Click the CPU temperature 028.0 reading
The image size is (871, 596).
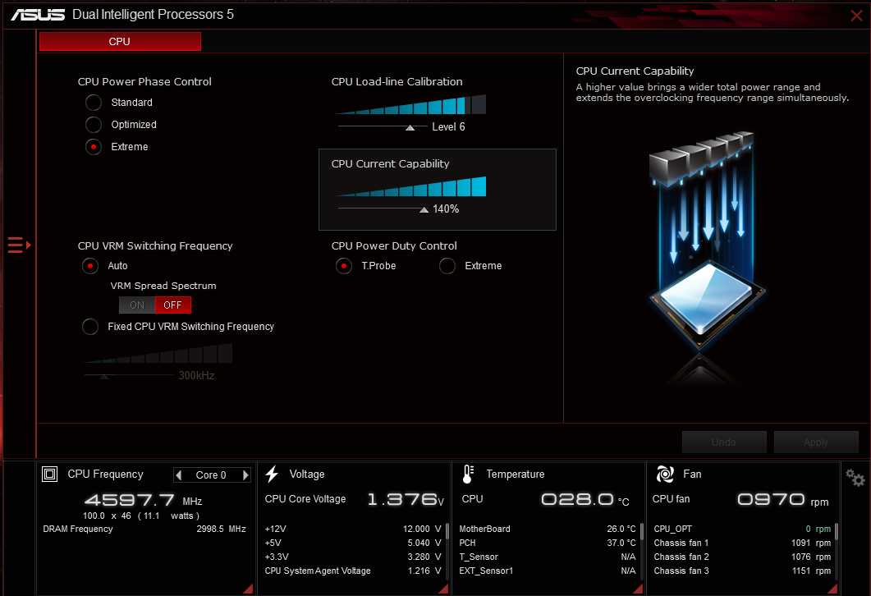pos(585,500)
